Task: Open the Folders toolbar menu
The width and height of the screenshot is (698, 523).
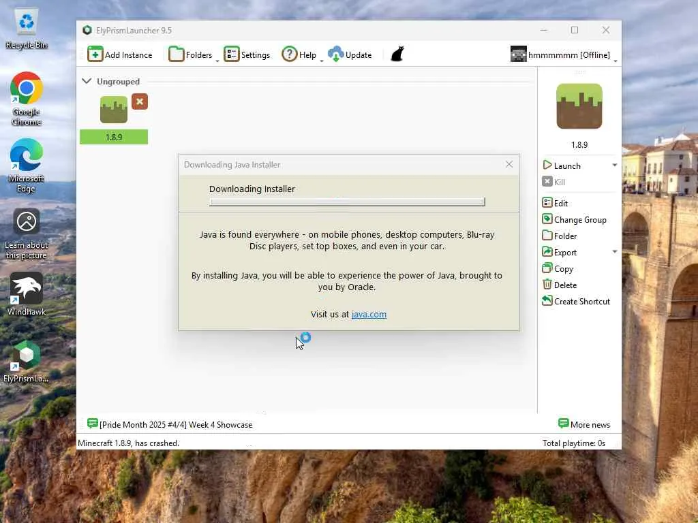Action: pos(191,54)
